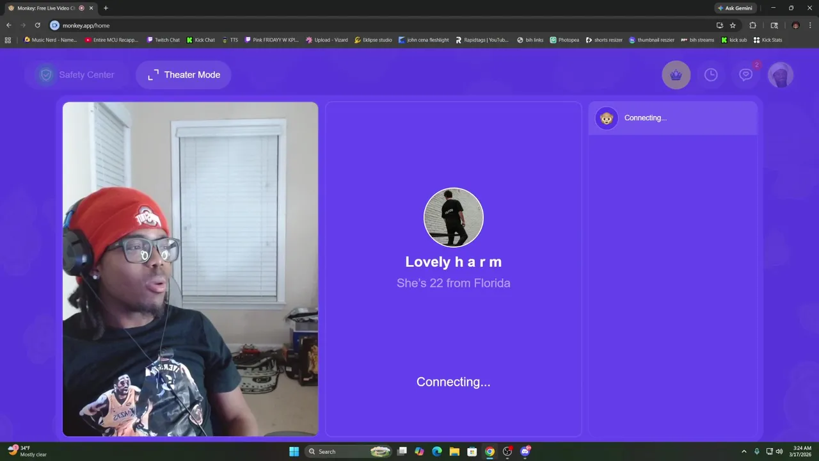Open the Kick Stats bookmark

(768, 40)
